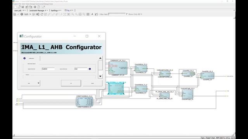Select the CoreGPIO_C0_0 block on canvas
The width and height of the screenshot is (248, 139).
coord(207,76)
